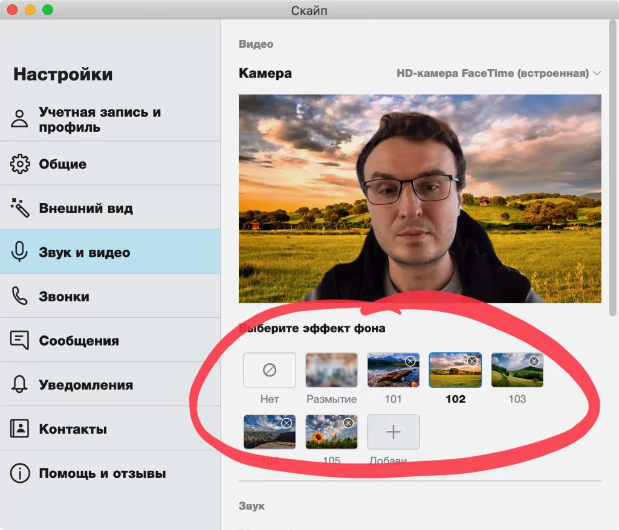Pick the rocky landscape background thumbnail
Viewport: 619px width, 530px height.
(x=270, y=431)
